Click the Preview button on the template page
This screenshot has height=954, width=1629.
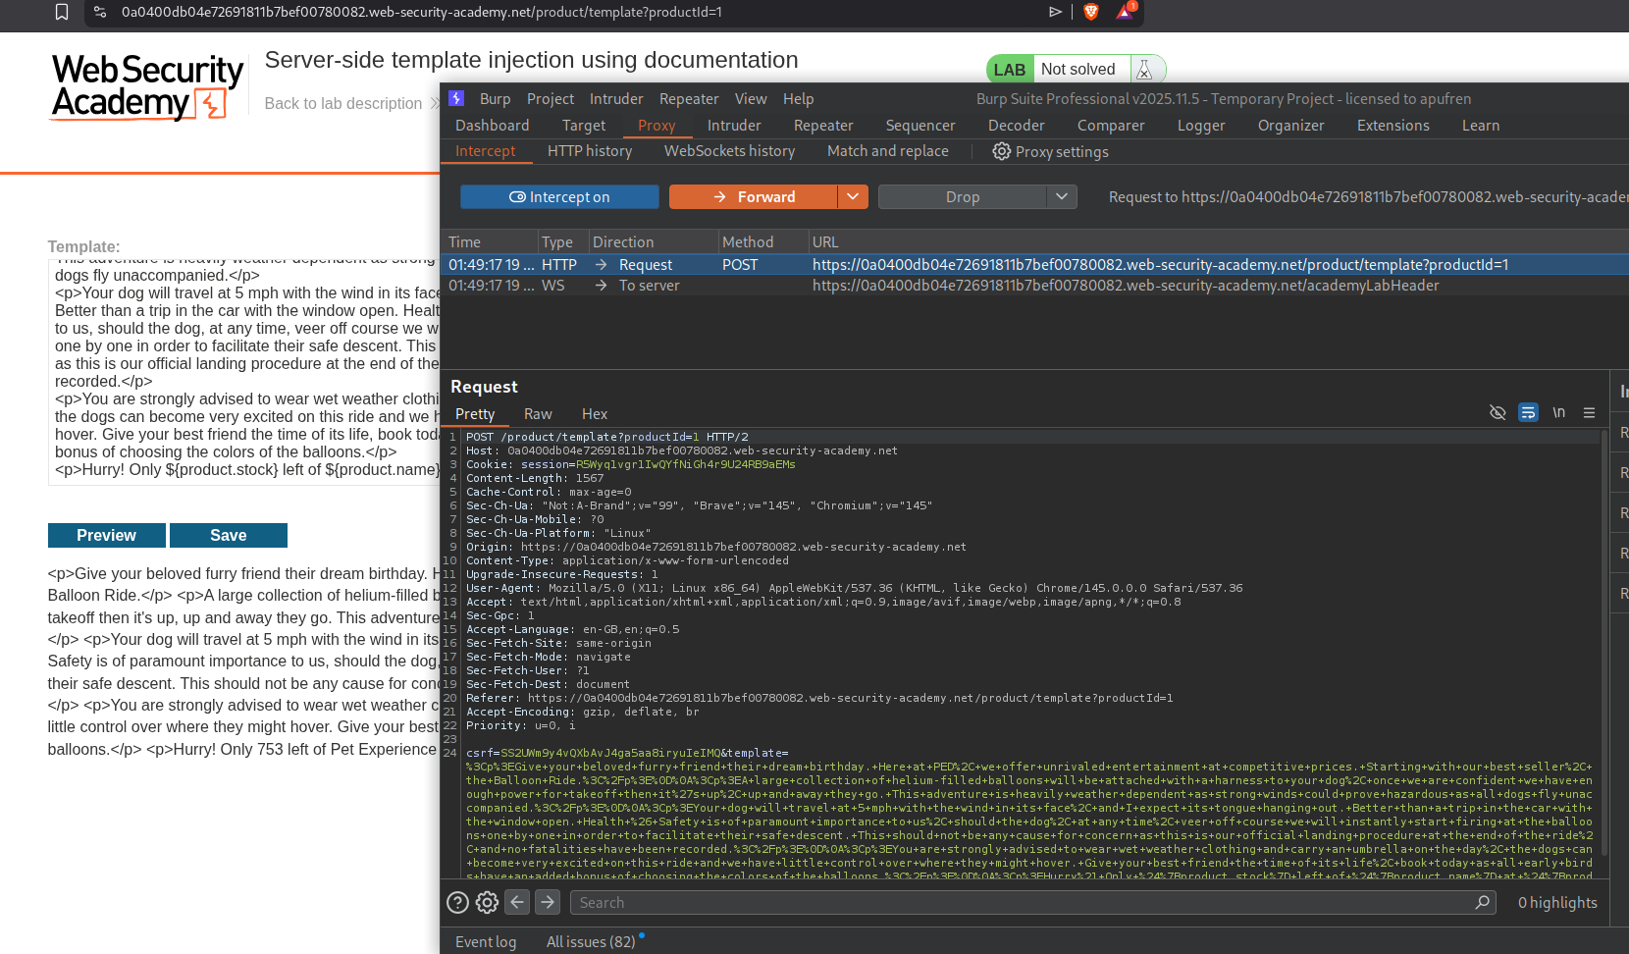(x=106, y=535)
